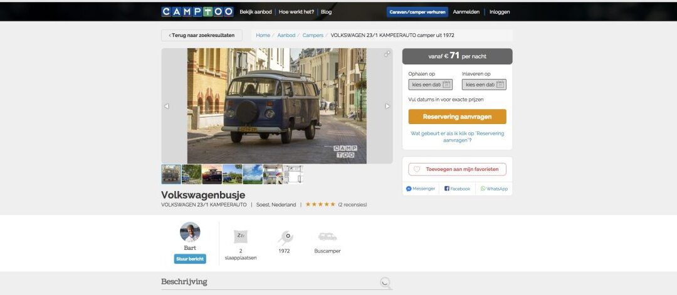The width and height of the screenshot is (677, 295).
Task: Show the next photo with right arrow
Action: coord(387,106)
